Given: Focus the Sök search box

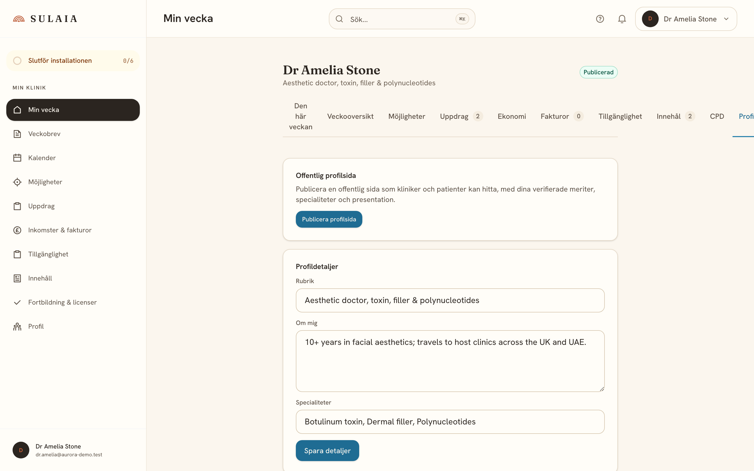Looking at the screenshot, I should click(402, 19).
